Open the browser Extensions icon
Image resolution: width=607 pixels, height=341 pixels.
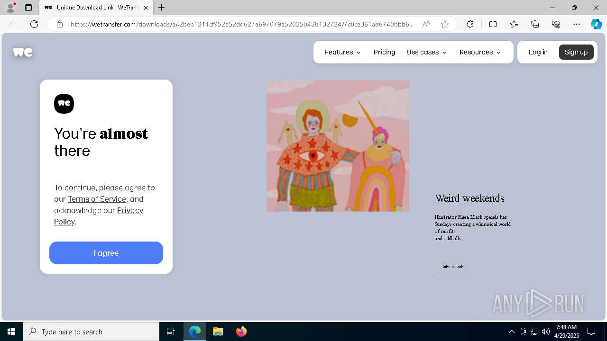[x=470, y=24]
